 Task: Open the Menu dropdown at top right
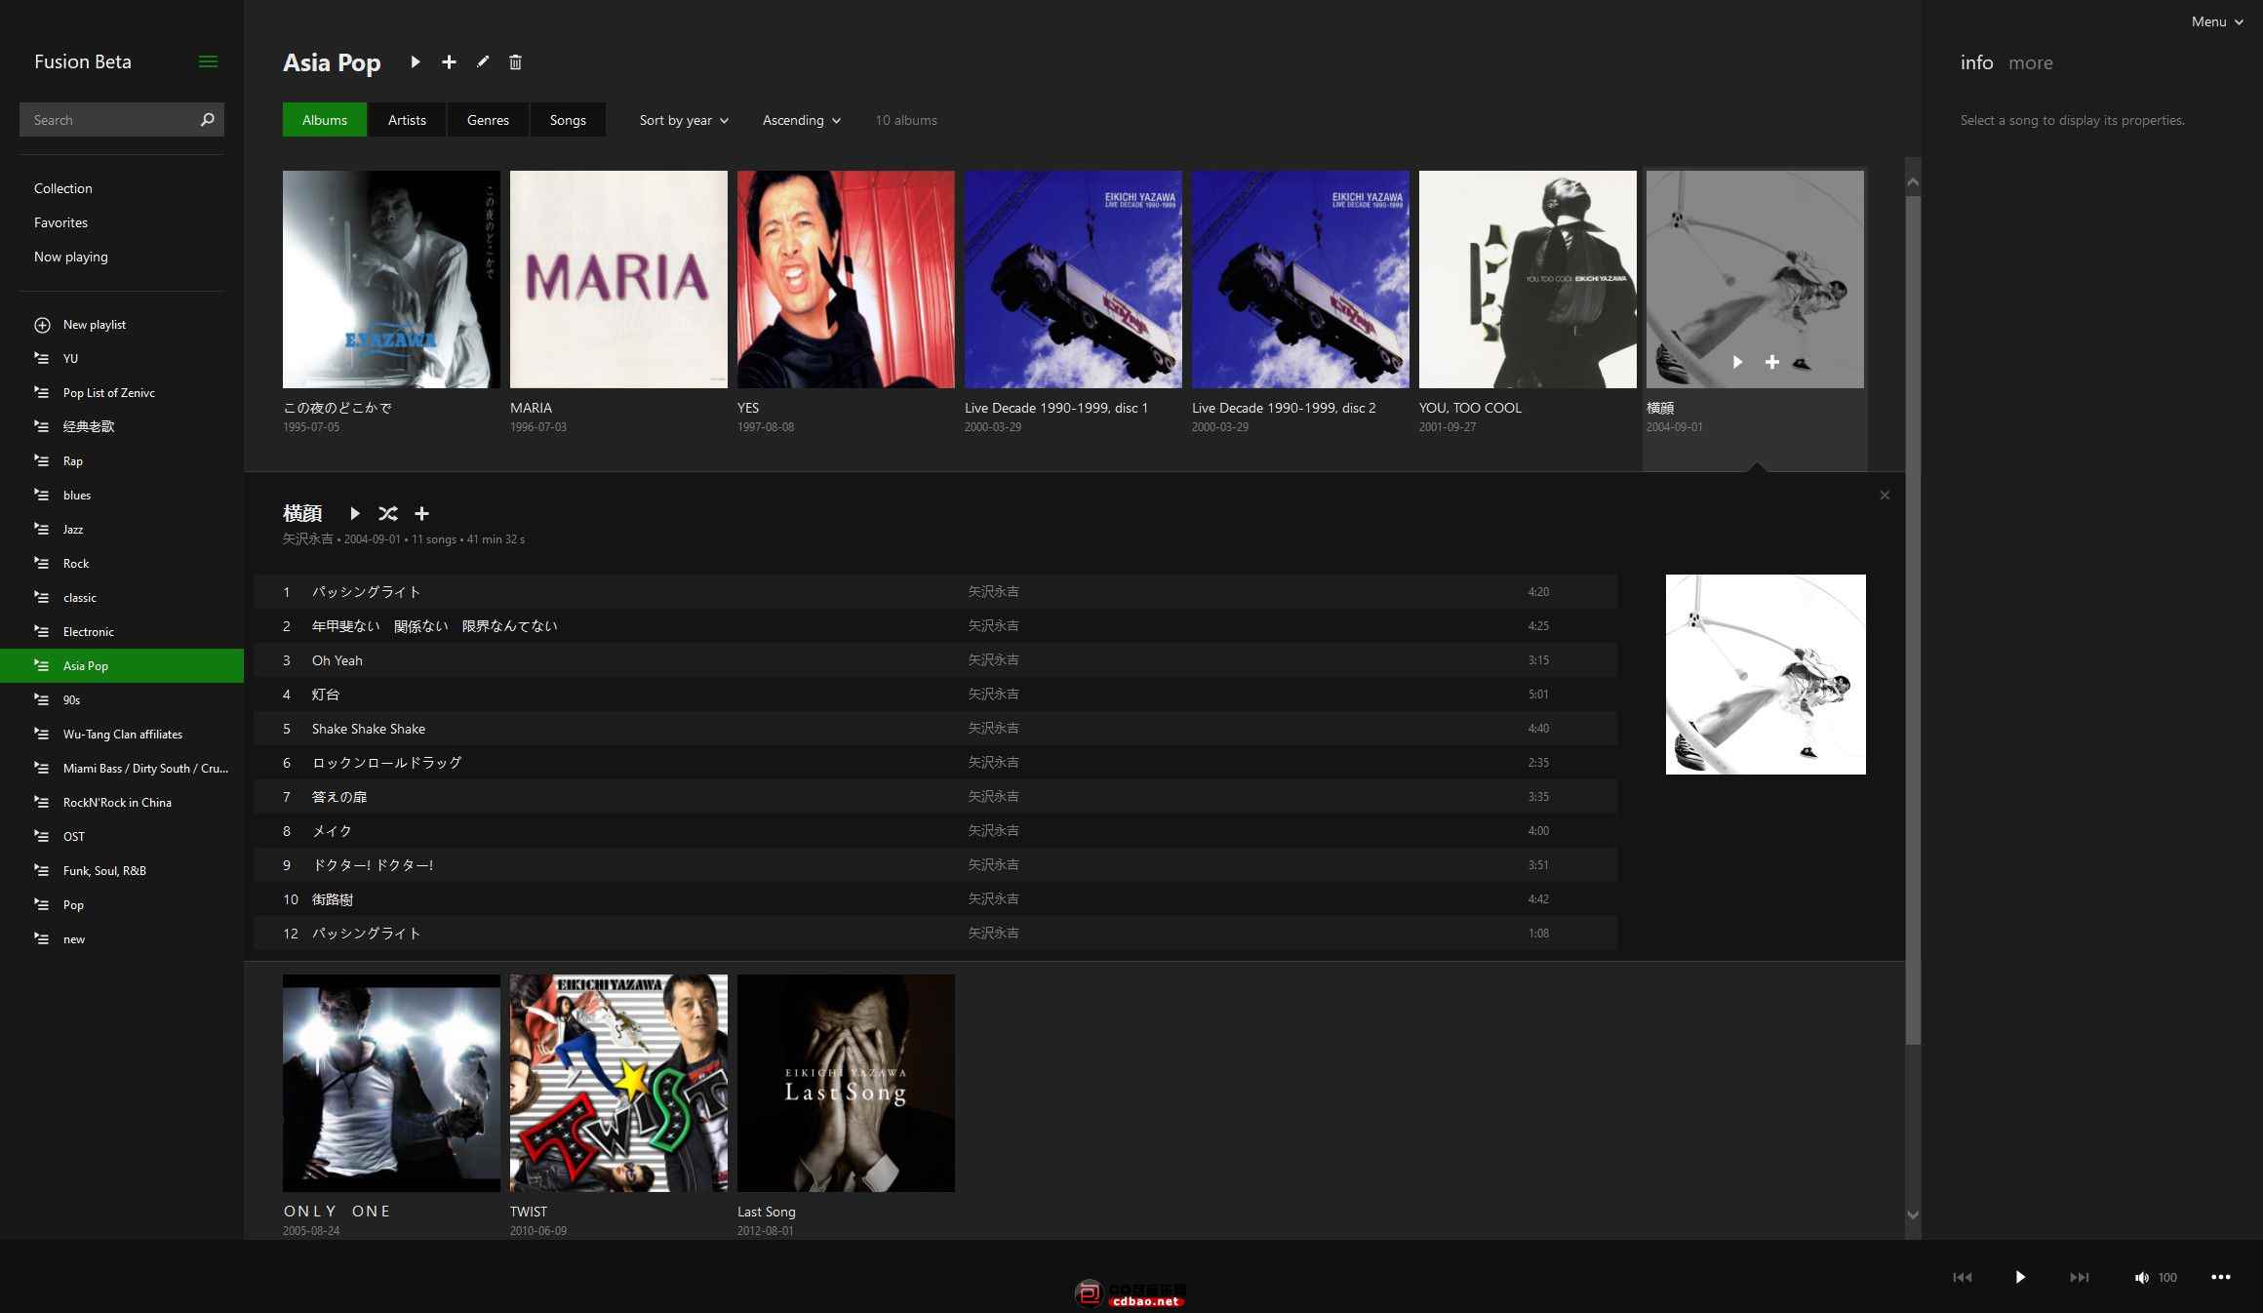(2216, 21)
